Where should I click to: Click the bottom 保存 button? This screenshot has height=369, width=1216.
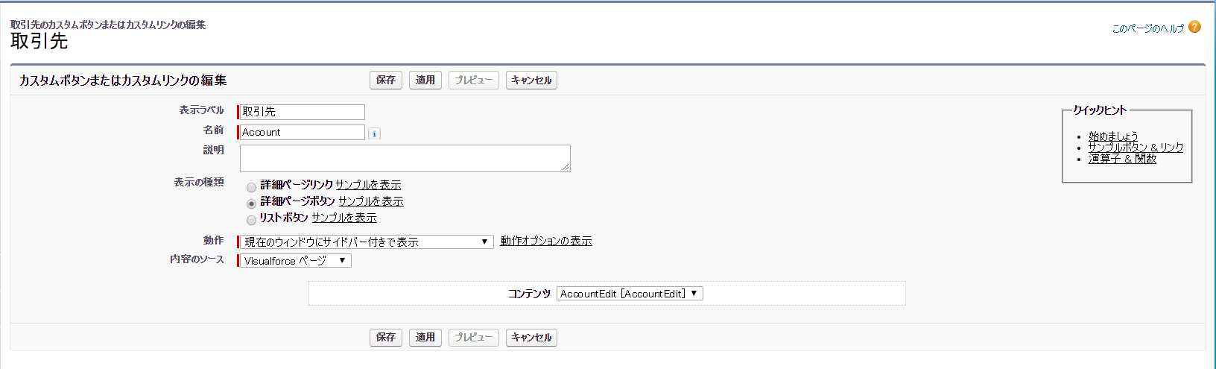point(386,337)
